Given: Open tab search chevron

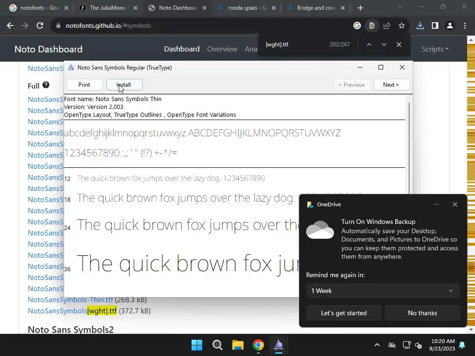Looking at the screenshot, I should pyautogui.click(x=400, y=6).
